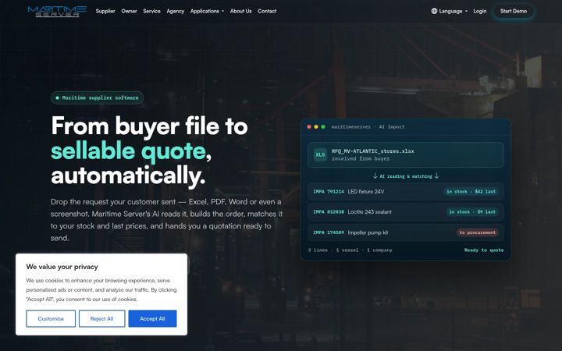
Task: Click the XLS file icon
Action: pos(320,154)
